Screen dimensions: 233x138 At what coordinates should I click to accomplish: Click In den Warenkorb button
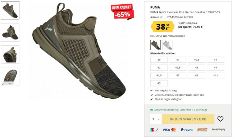tap(188, 119)
